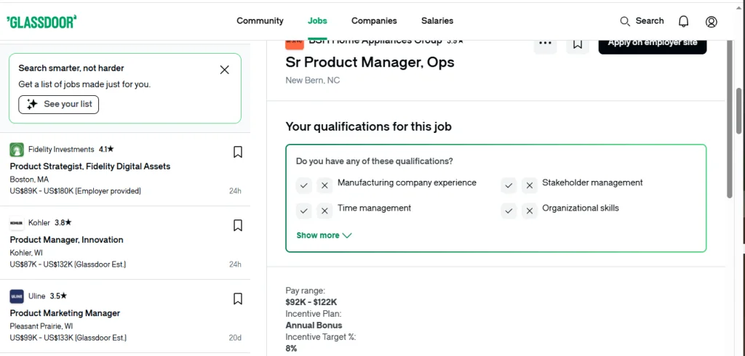745x356 pixels.
Task: Click the Fidelity Investments company logo
Action: [17, 150]
